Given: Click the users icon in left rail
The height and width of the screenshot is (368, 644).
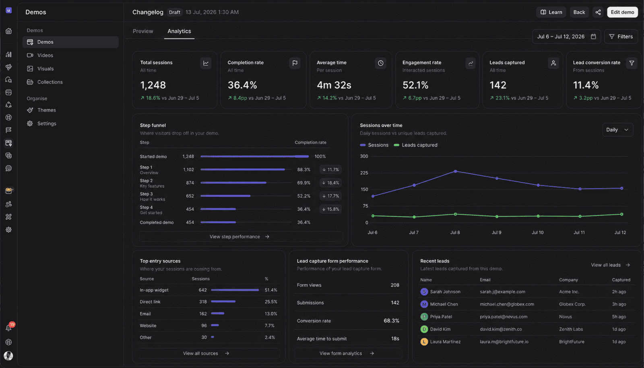Looking at the screenshot, I should (8, 204).
